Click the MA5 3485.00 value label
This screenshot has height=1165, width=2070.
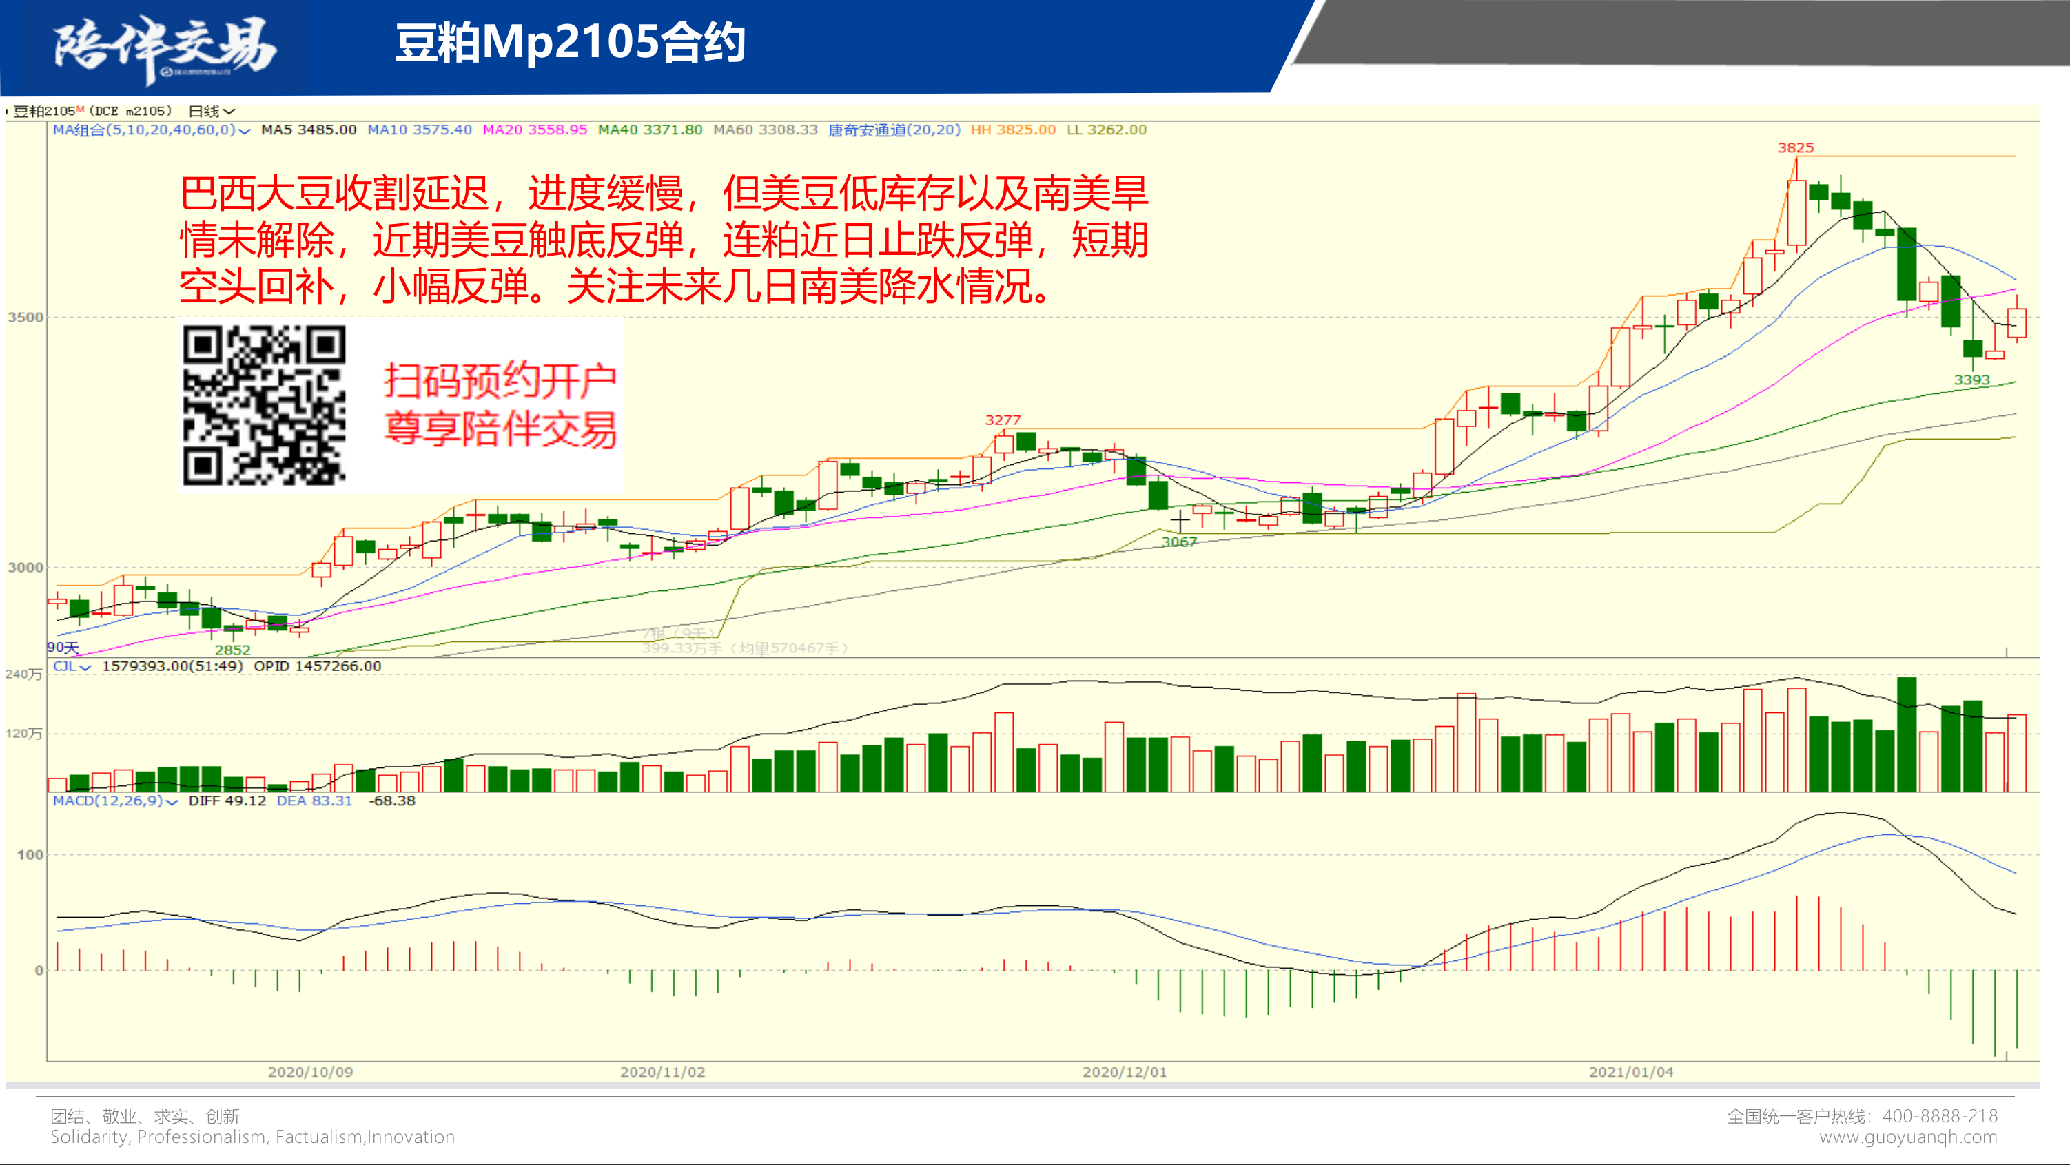[309, 130]
